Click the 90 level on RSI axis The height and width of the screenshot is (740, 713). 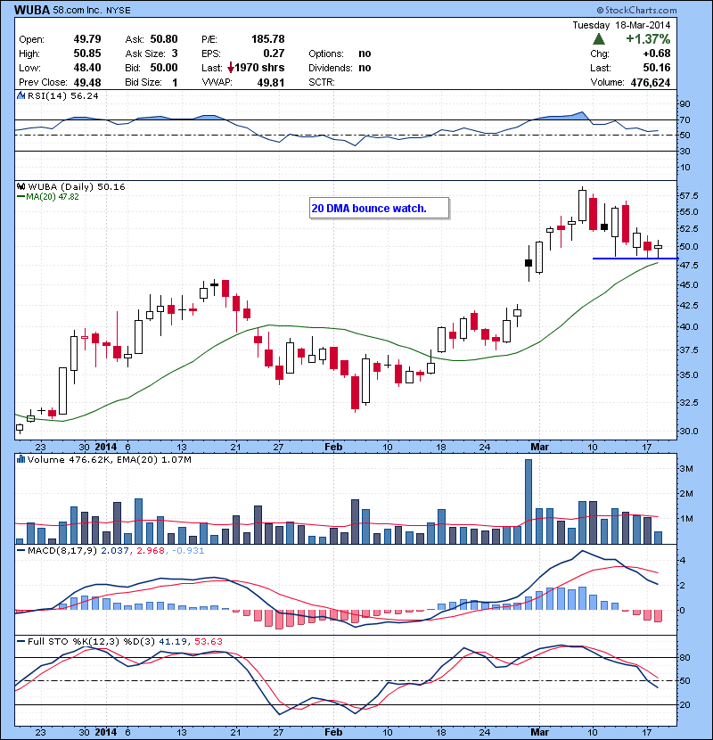[684, 103]
